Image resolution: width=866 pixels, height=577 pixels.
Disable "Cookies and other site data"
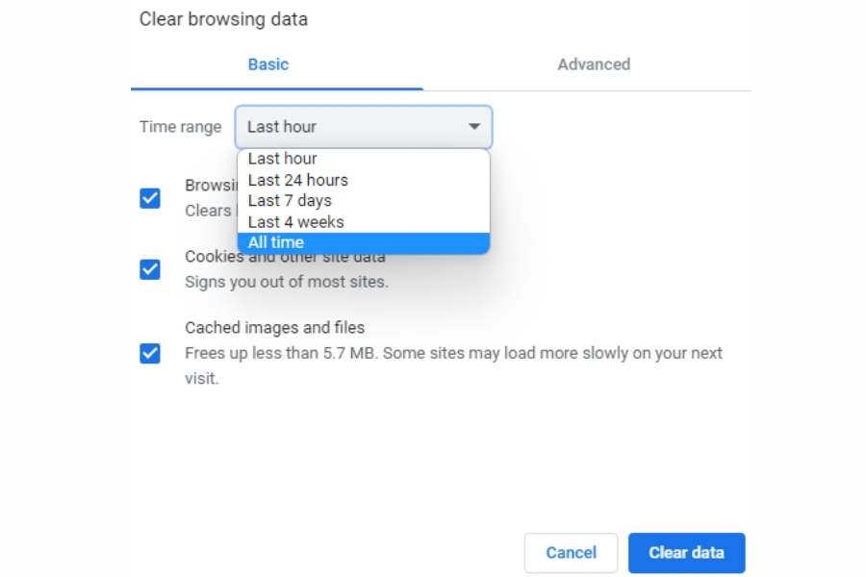tap(149, 270)
